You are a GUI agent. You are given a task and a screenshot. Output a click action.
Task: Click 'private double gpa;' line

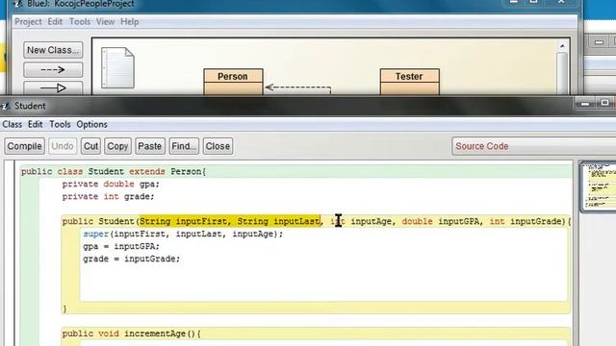tap(111, 184)
